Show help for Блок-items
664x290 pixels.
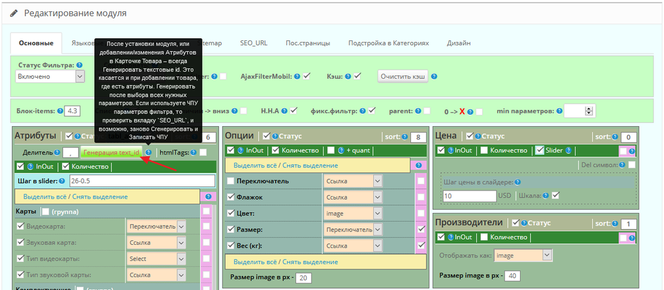(60, 111)
